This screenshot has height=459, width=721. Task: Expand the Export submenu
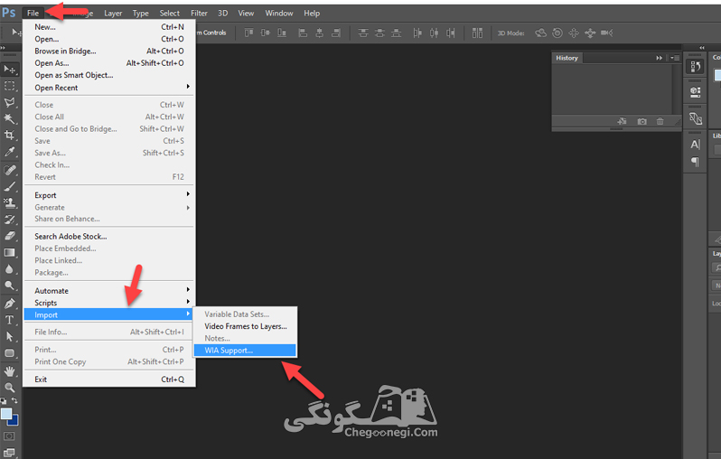pyautogui.click(x=109, y=195)
